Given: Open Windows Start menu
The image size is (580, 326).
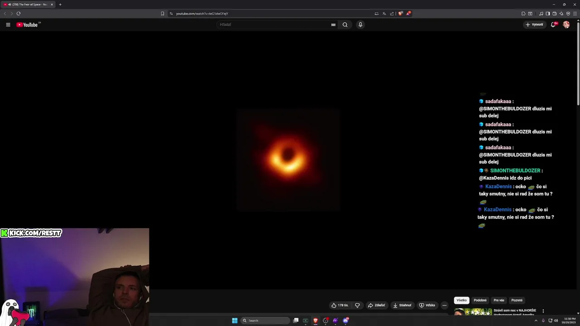Looking at the screenshot, I should coord(235,321).
